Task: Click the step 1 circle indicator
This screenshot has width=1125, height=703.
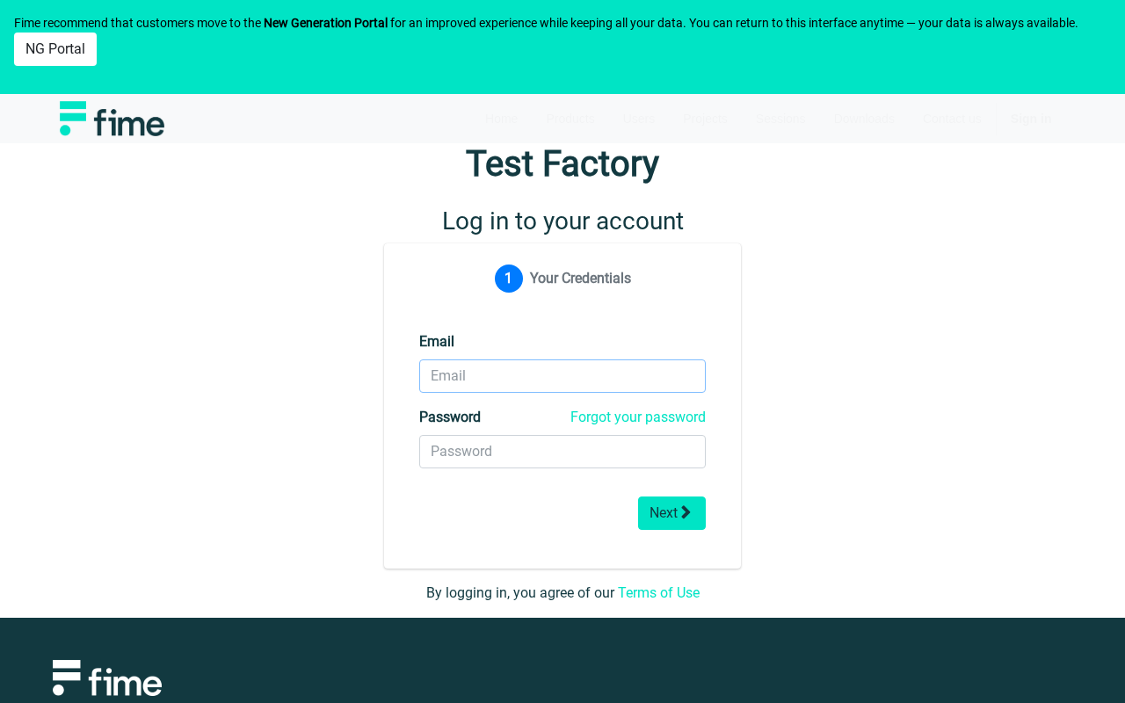Action: tap(508, 279)
